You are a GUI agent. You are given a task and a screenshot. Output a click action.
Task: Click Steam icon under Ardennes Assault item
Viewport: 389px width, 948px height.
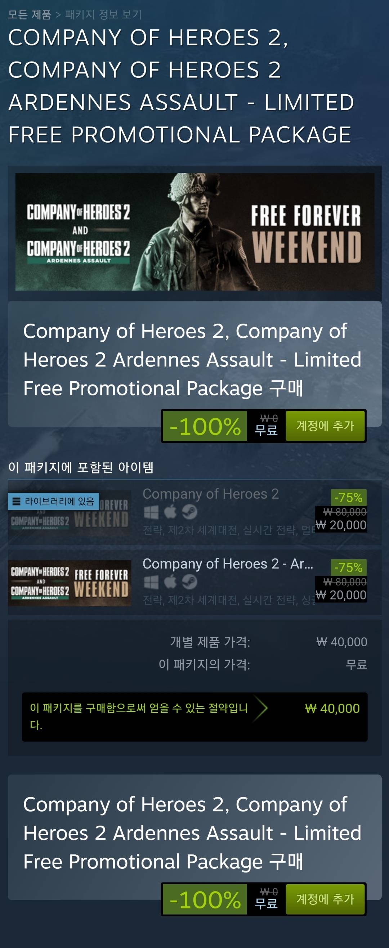pos(189,582)
